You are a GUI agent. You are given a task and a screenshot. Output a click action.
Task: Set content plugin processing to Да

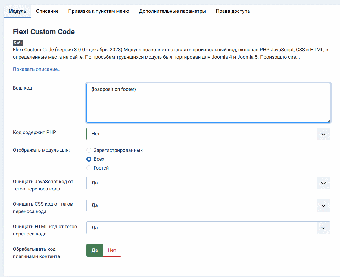click(x=95, y=250)
